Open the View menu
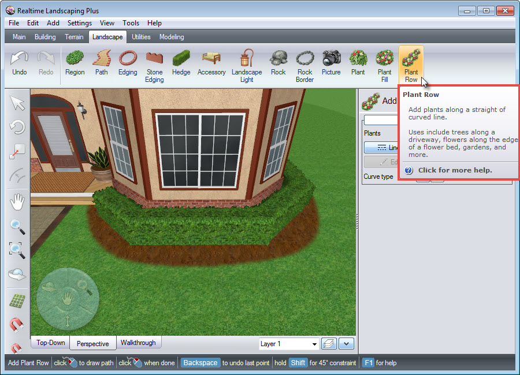The width and height of the screenshot is (520, 375). (107, 23)
